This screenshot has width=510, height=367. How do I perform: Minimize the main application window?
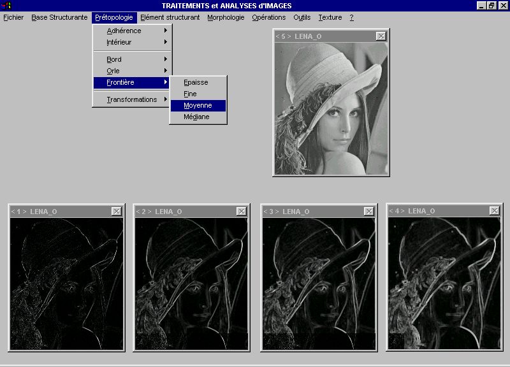(481, 6)
